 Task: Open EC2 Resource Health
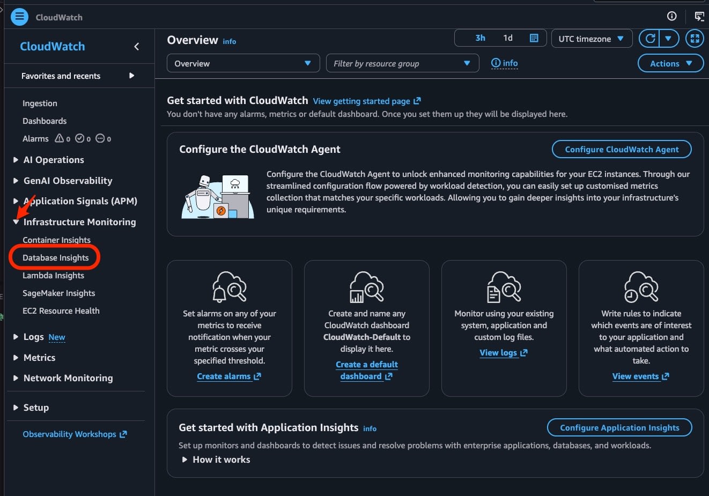pyautogui.click(x=61, y=311)
